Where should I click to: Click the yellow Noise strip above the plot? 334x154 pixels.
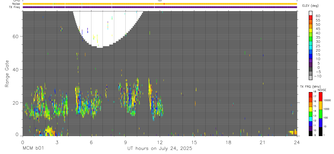(x=160, y=4)
